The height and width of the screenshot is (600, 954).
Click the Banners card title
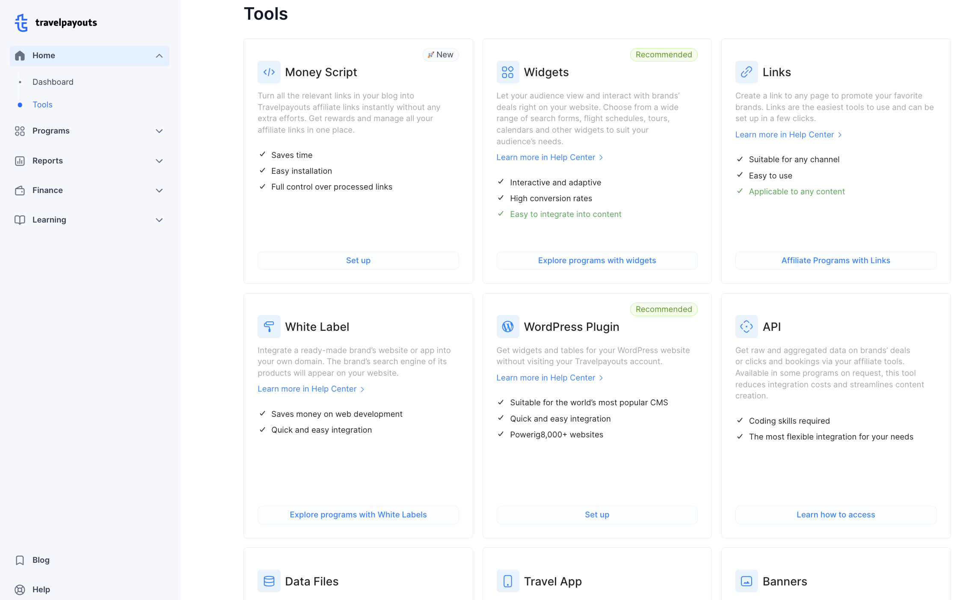(785, 582)
